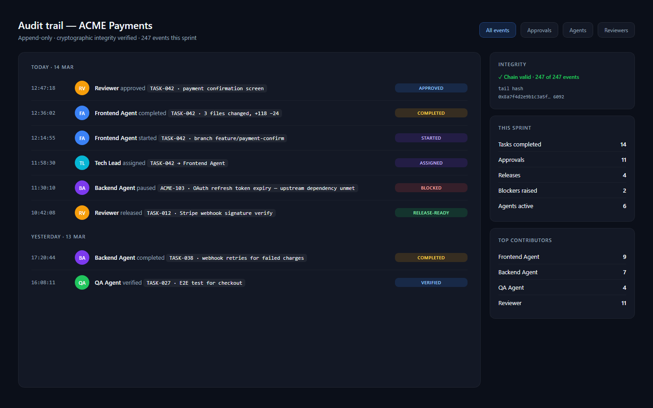The image size is (653, 408).
Task: Switch to the Approvals filter tab
Action: [539, 30]
